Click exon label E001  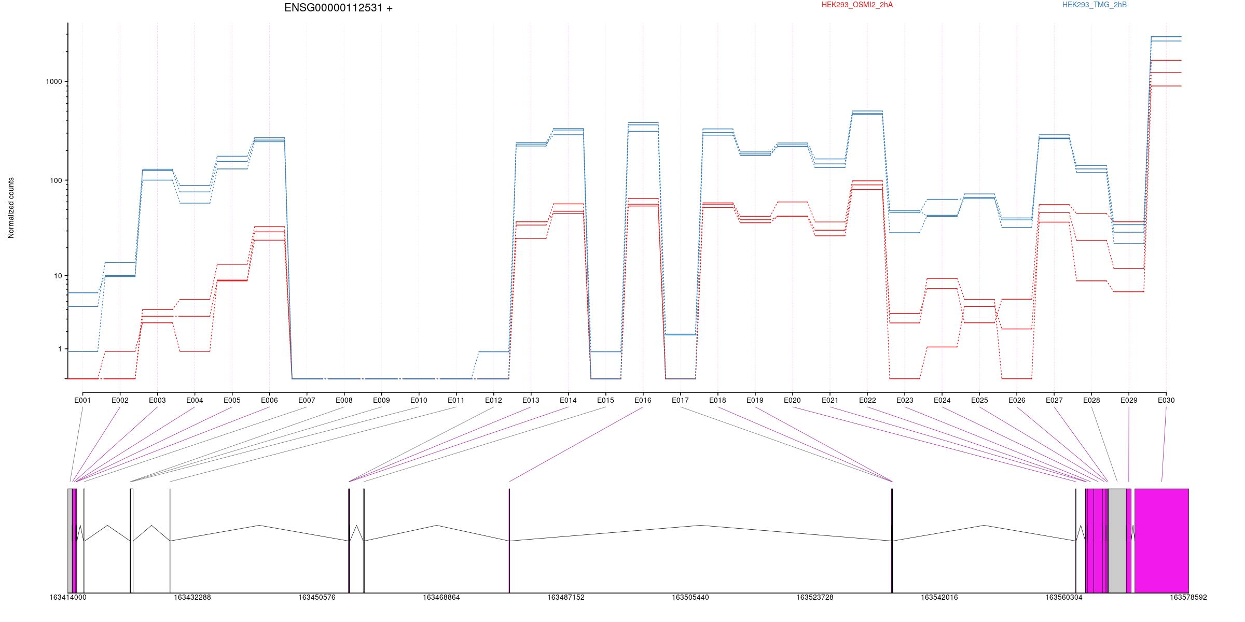pos(82,400)
